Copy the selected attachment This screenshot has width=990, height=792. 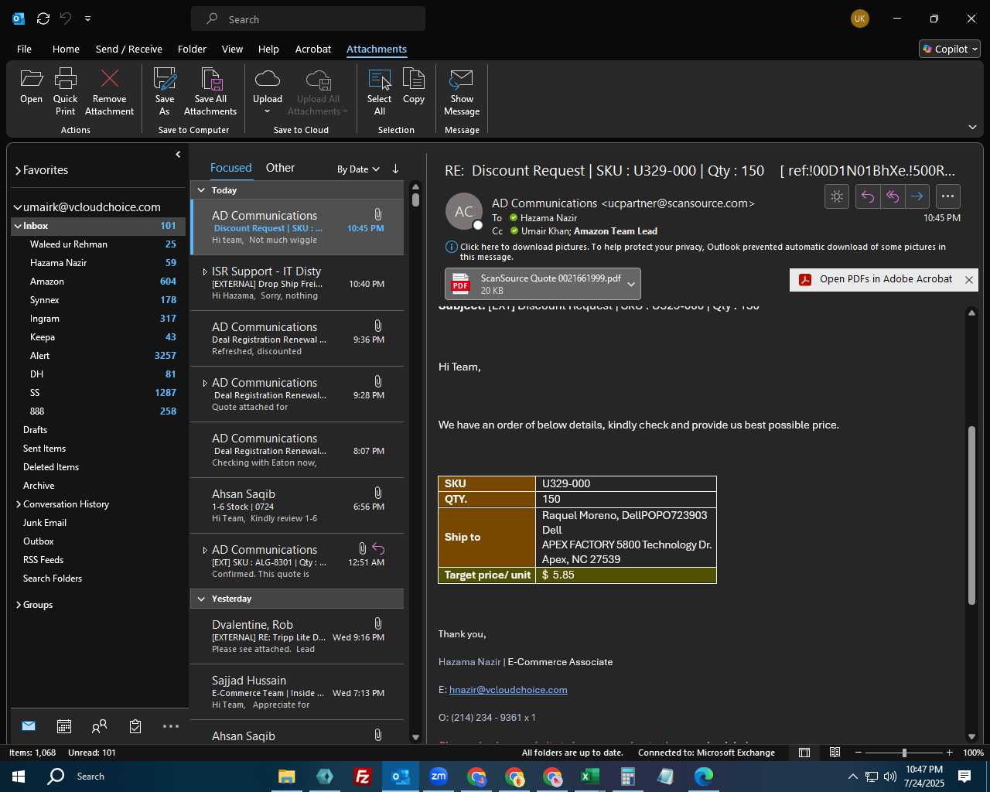(x=414, y=86)
